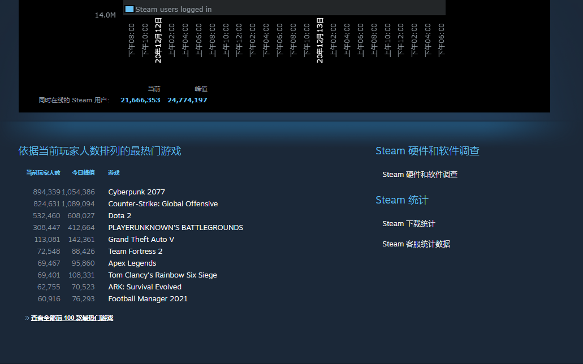Click Dota 2 current players 532,460
583x364 pixels.
click(x=46, y=216)
